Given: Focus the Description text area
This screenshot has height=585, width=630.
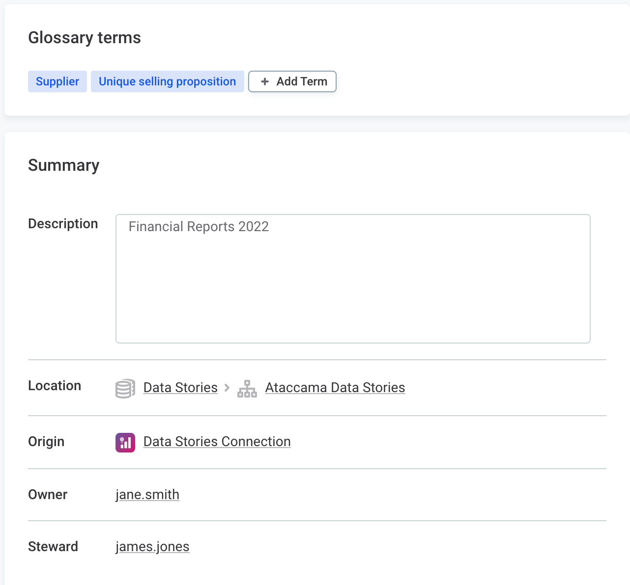Looking at the screenshot, I should pyautogui.click(x=353, y=278).
